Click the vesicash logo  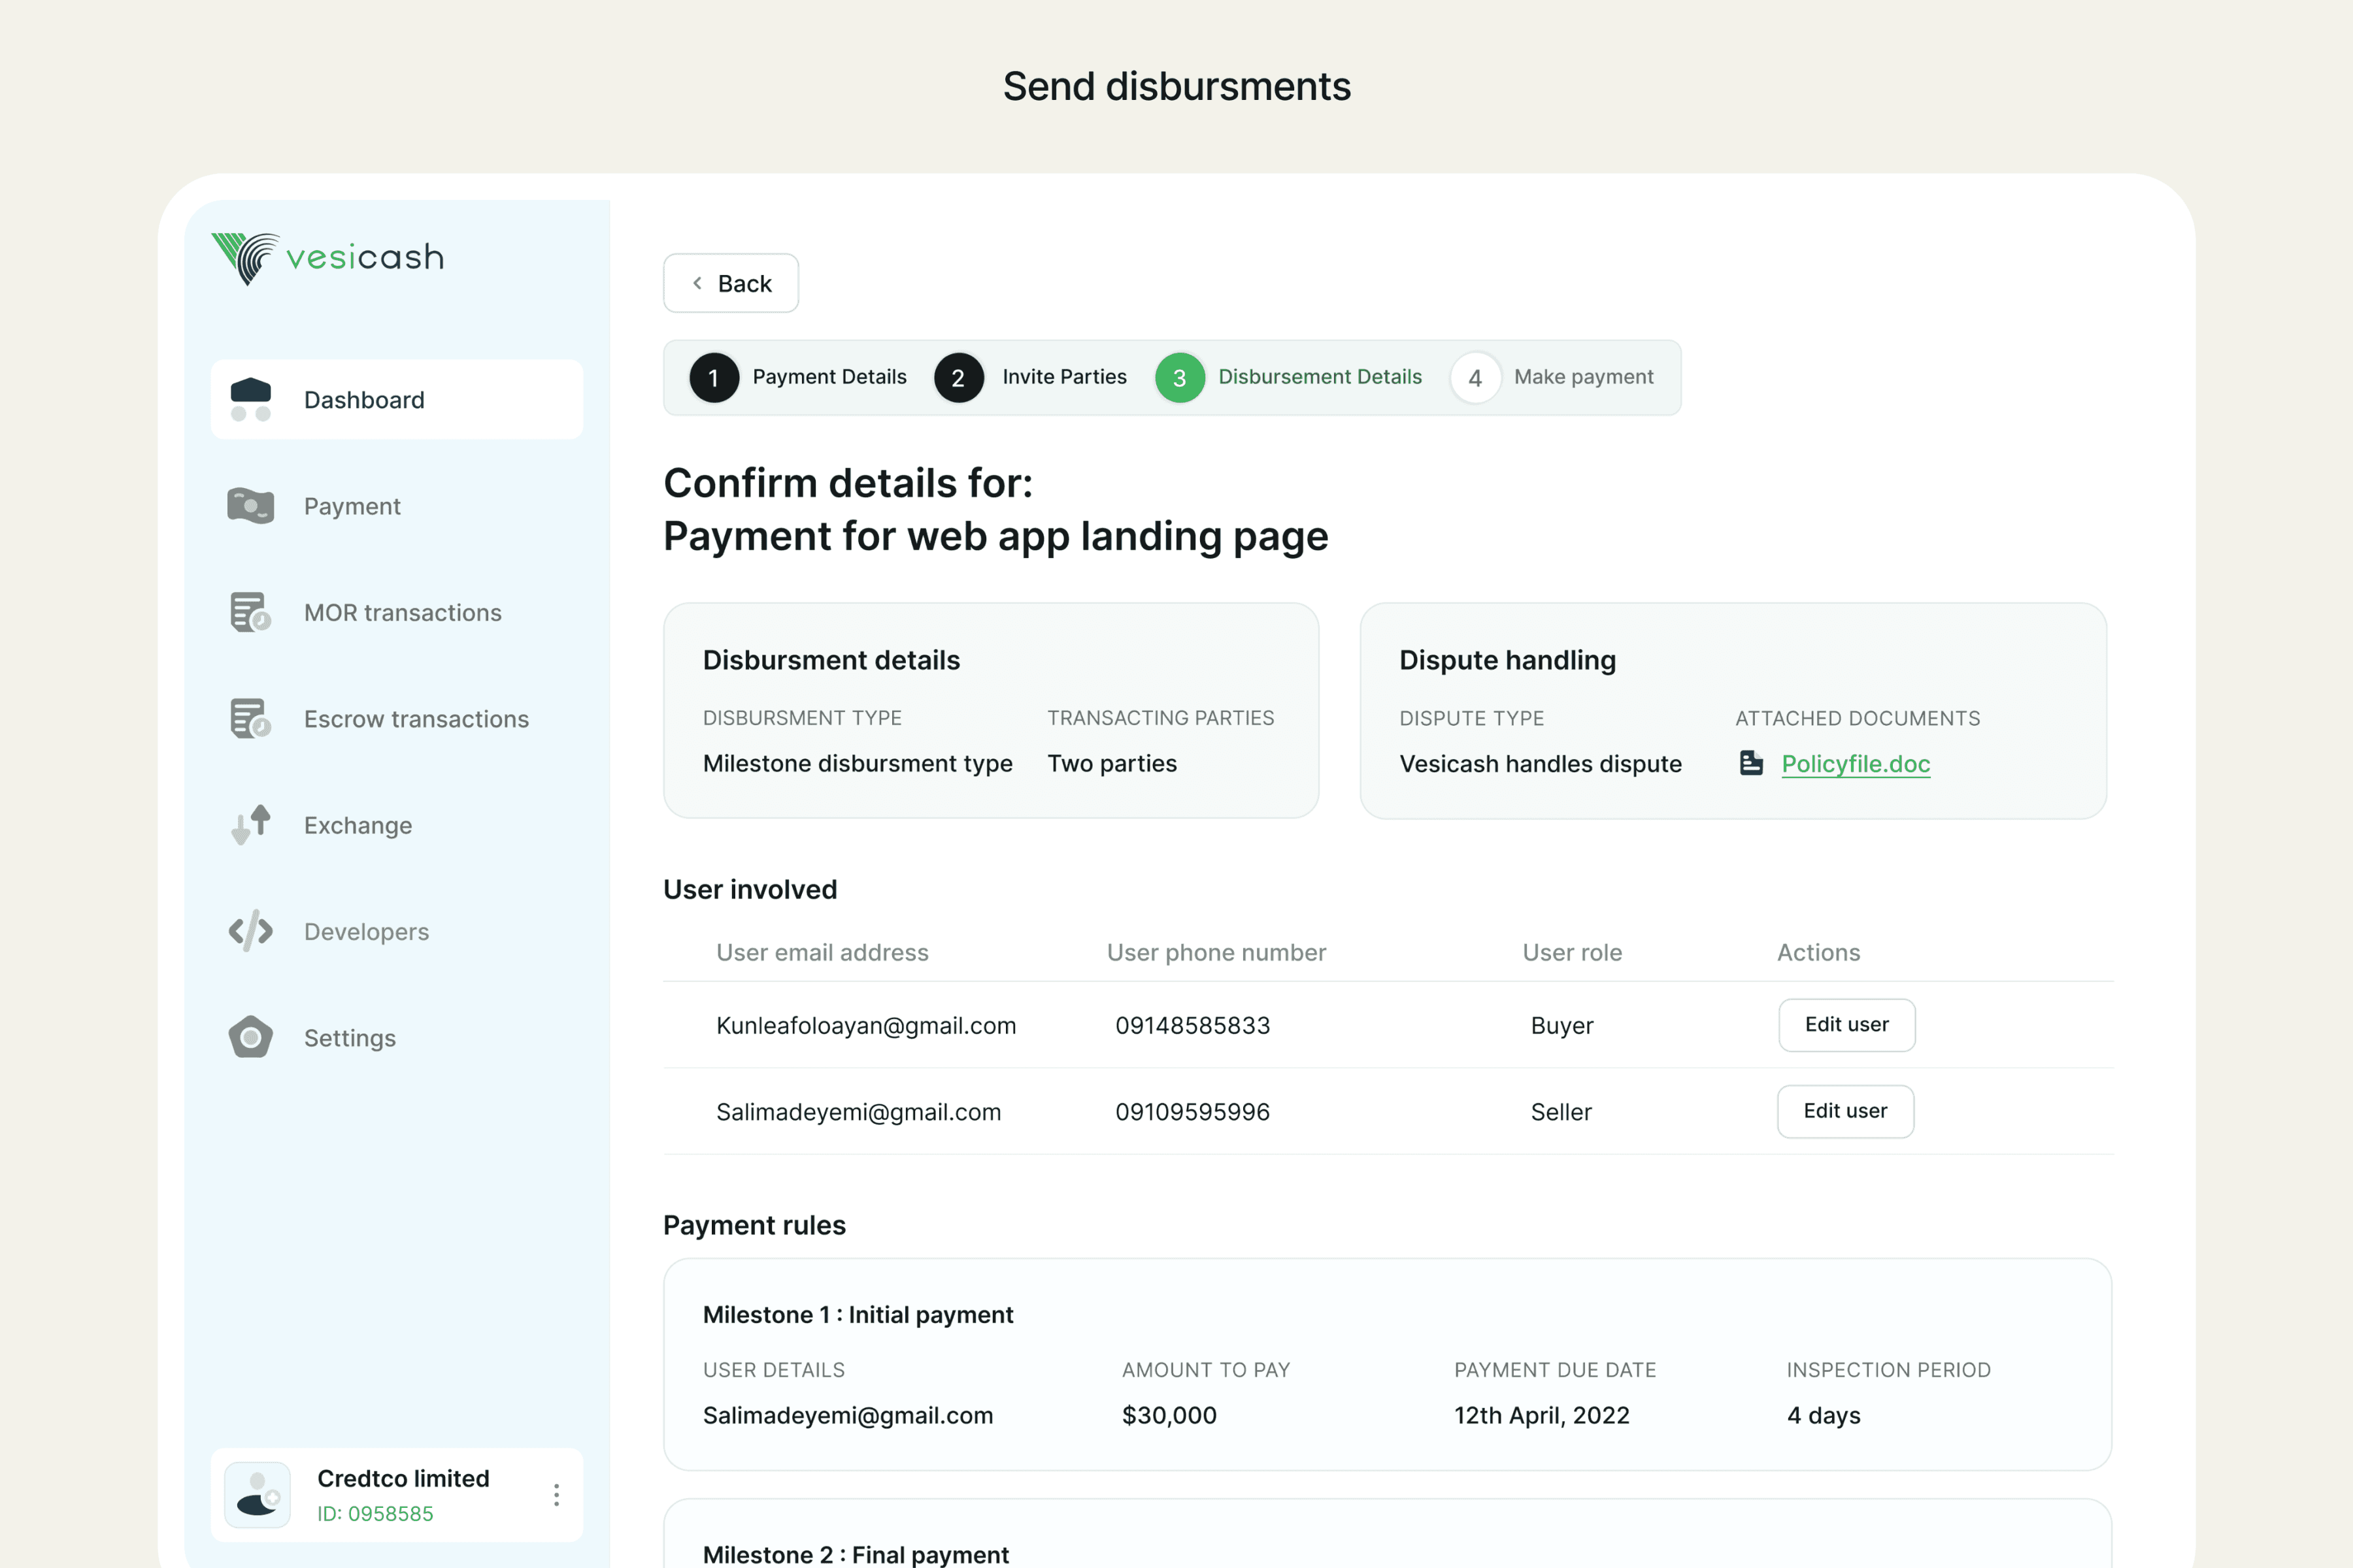(x=327, y=258)
